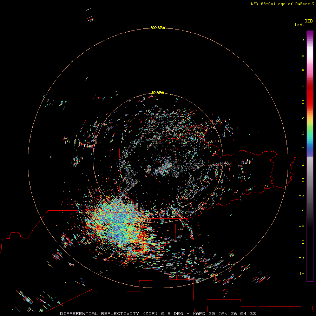
Task: Click the 50 NMI range ring label
Action: pyautogui.click(x=158, y=93)
